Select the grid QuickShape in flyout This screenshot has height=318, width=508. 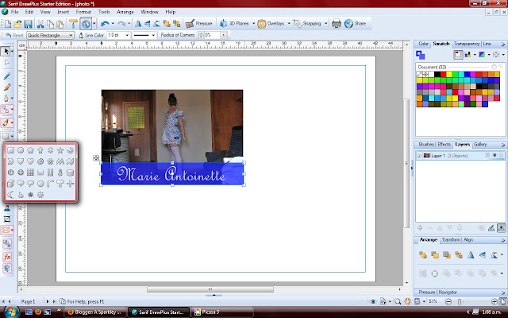(30, 173)
